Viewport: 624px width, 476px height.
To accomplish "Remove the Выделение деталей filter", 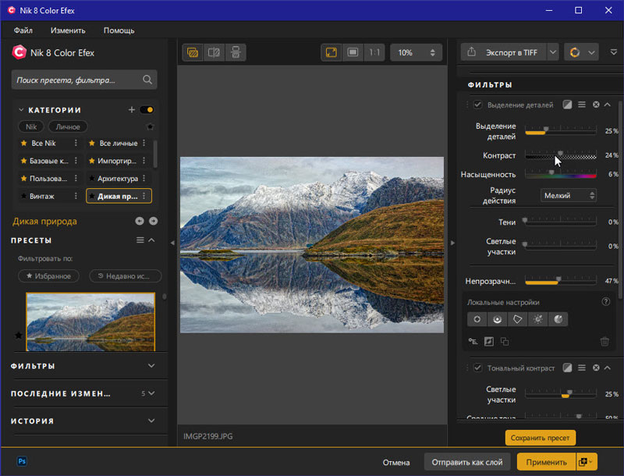I will click(x=596, y=105).
